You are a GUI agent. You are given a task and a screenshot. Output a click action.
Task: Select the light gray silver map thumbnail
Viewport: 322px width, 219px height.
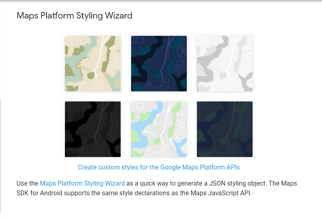[x=225, y=64]
